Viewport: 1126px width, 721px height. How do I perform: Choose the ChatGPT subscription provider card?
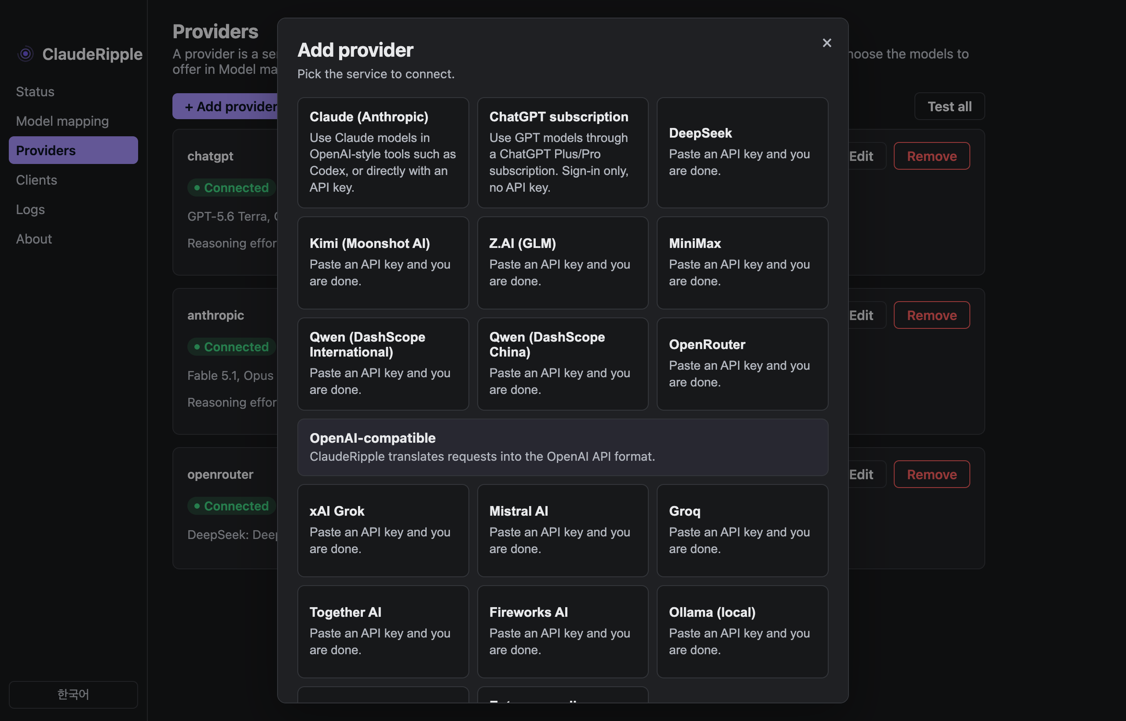click(x=563, y=153)
